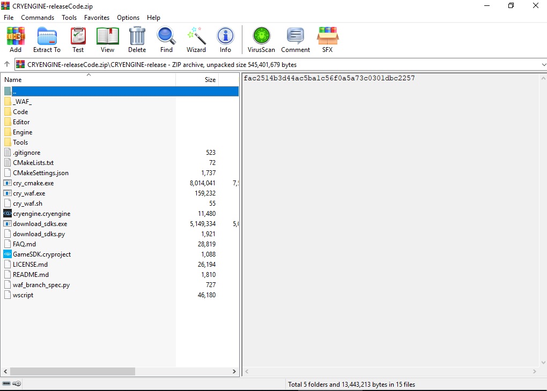The height and width of the screenshot is (391, 547).
Task: Click the Delete trash can icon
Action: coord(137,36)
